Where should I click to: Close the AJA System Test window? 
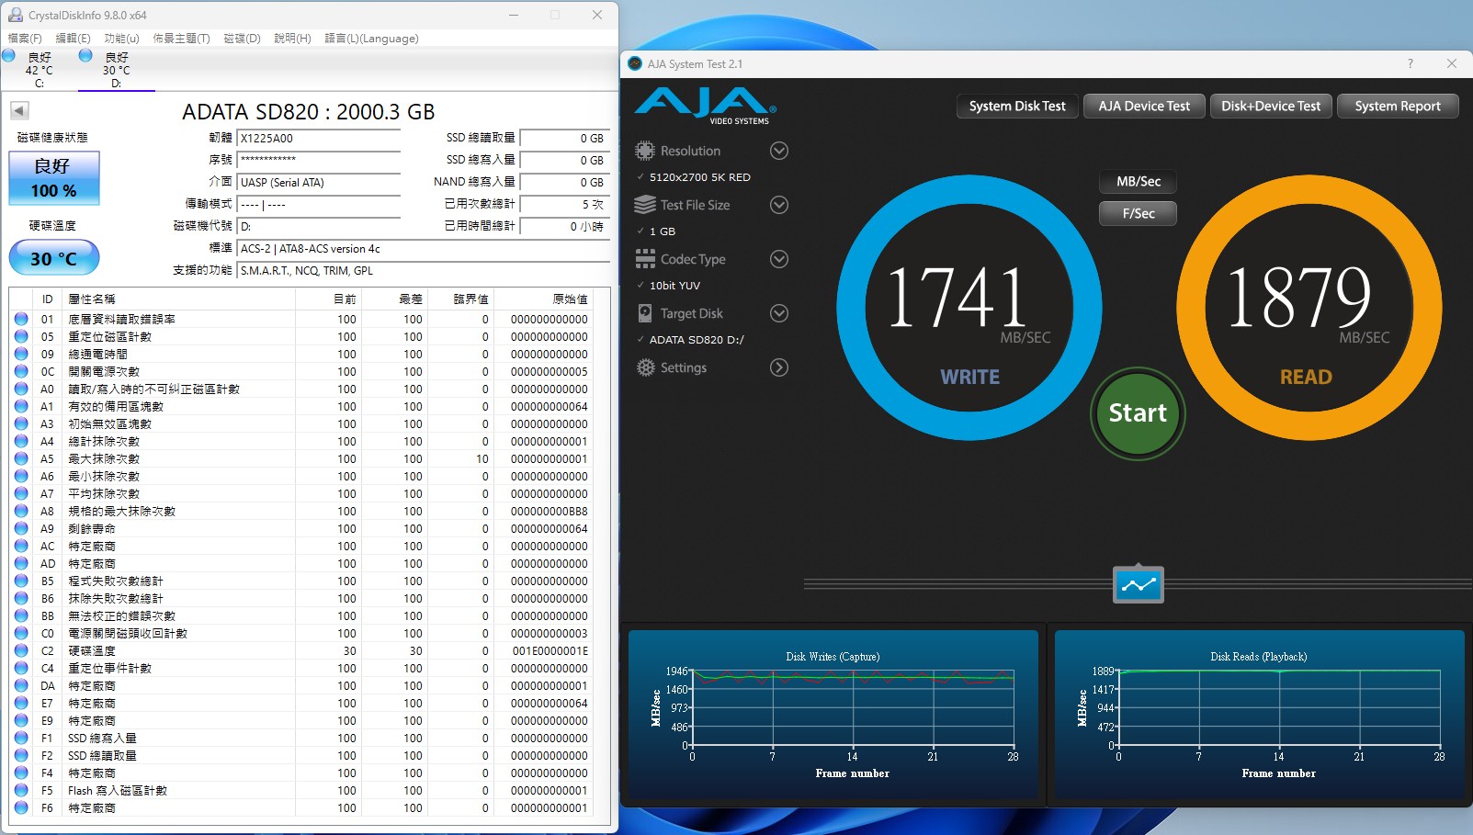(1452, 64)
